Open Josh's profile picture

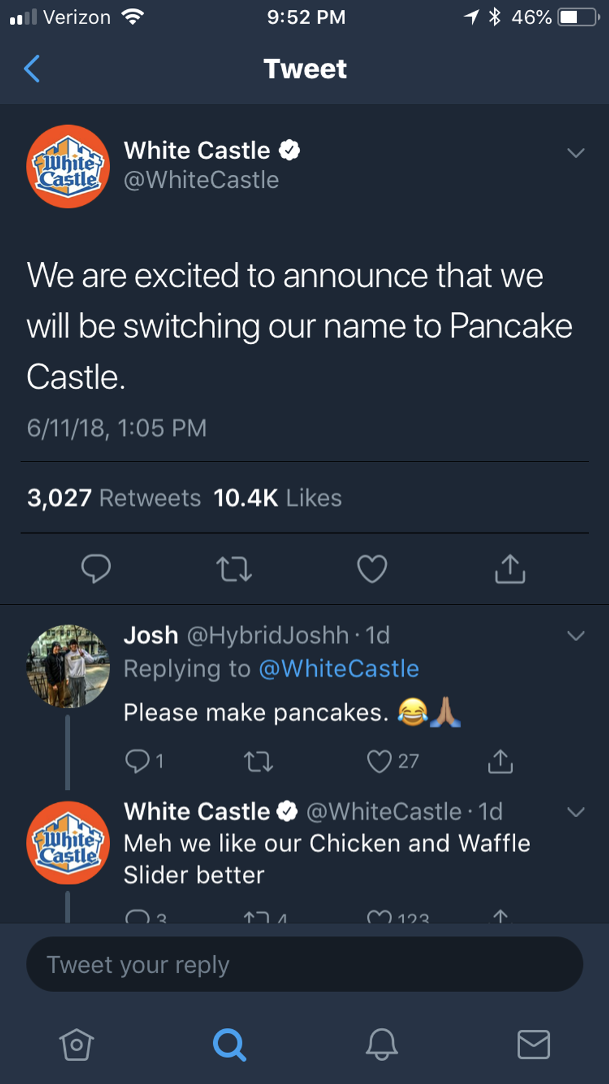click(x=68, y=666)
